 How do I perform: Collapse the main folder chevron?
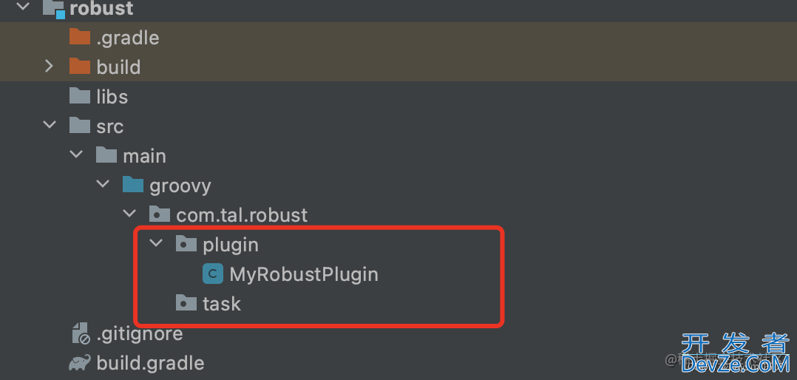(76, 154)
